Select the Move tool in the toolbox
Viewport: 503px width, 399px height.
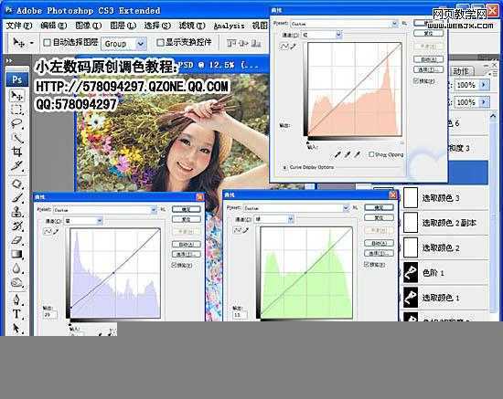tap(16, 96)
